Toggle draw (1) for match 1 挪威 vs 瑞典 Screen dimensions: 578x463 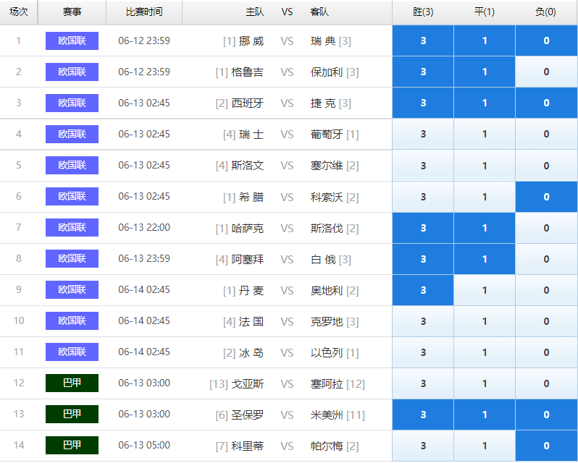pyautogui.click(x=485, y=41)
